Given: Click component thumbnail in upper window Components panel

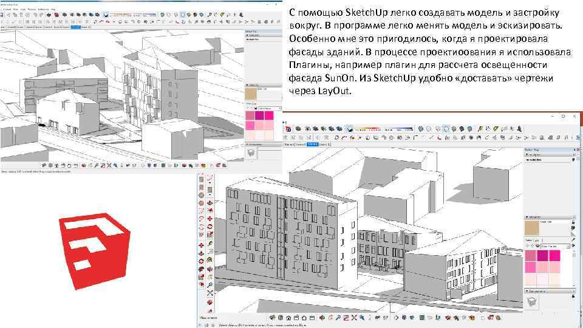Looking at the screenshot, I should tap(251, 153).
